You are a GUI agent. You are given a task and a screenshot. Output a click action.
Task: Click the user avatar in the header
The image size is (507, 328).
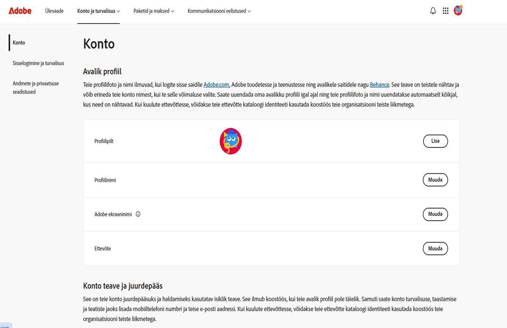458,11
